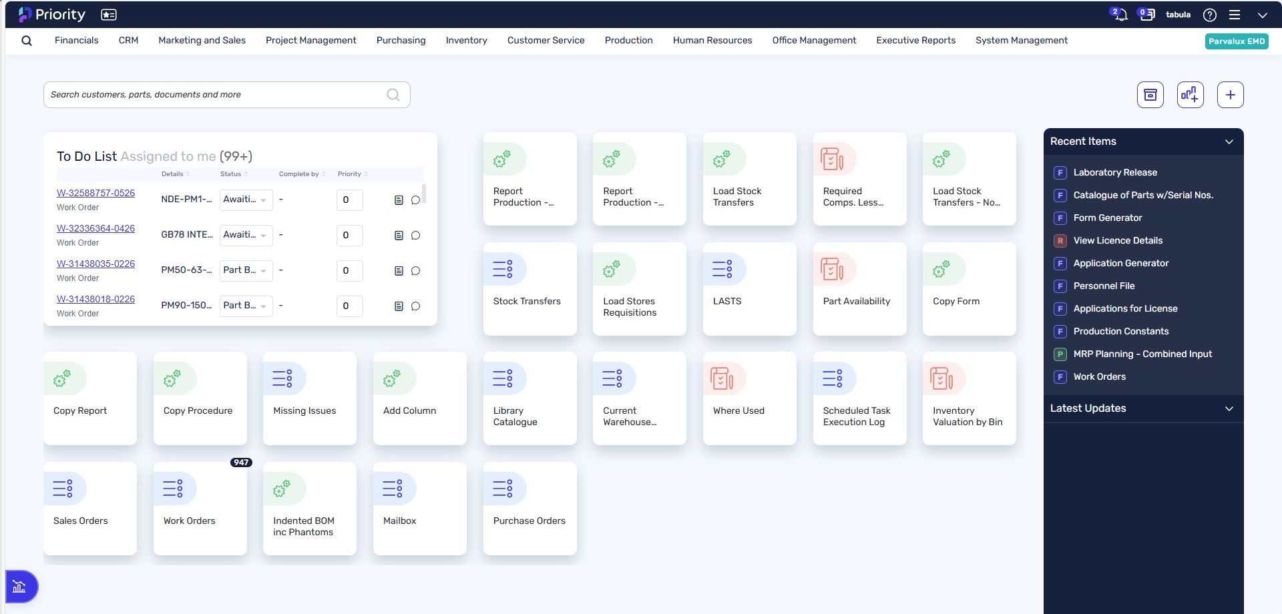Open work order link W-32588757-0526

95,194
